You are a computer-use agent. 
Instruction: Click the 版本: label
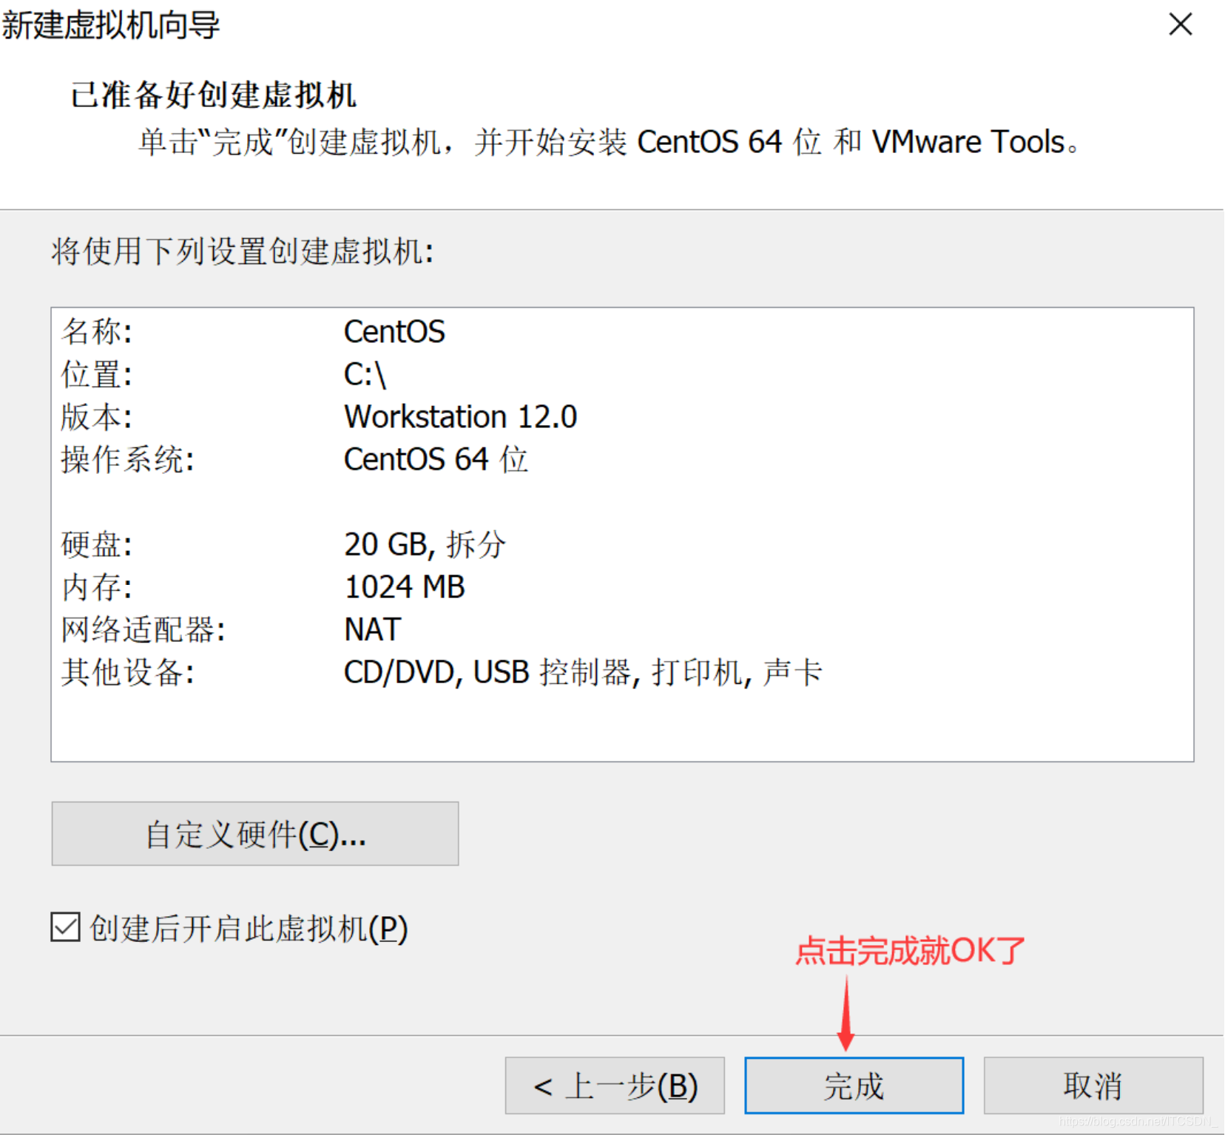point(96,416)
